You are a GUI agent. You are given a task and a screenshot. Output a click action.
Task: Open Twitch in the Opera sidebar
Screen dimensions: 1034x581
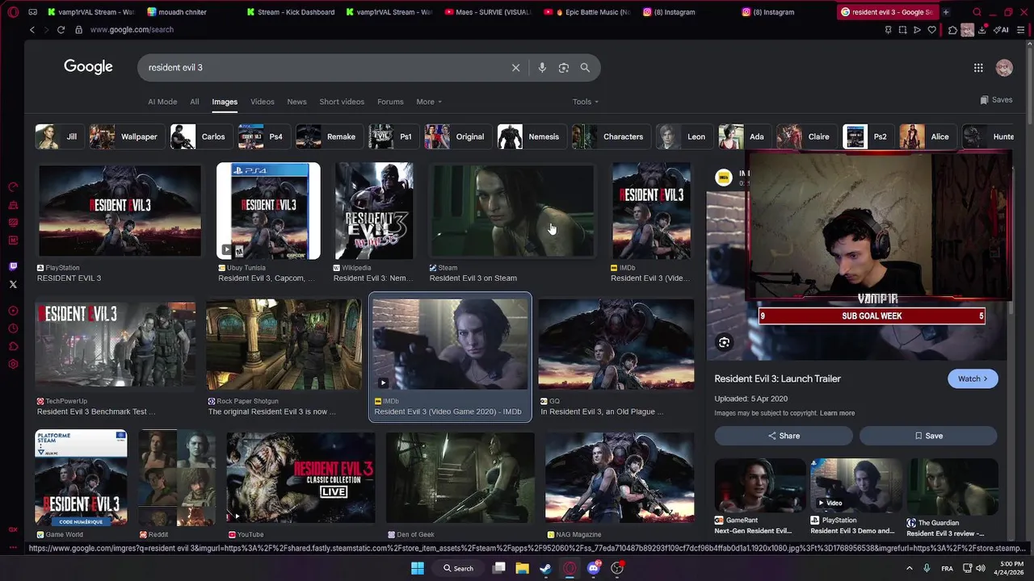pos(13,266)
